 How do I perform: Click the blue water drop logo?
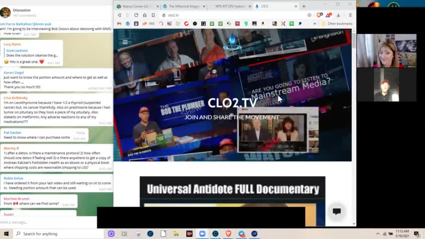coord(232,42)
